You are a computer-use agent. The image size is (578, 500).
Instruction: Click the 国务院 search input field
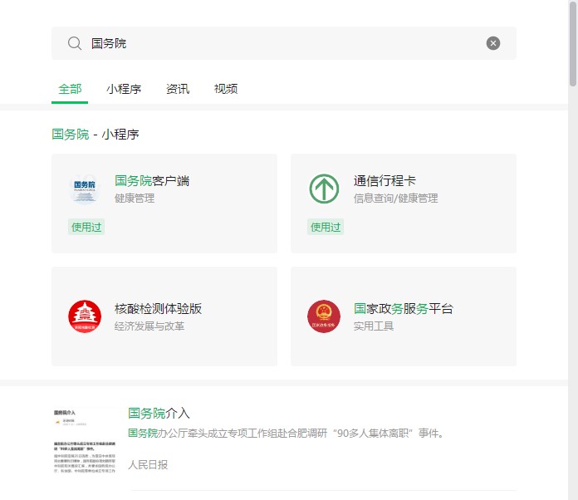click(x=284, y=43)
